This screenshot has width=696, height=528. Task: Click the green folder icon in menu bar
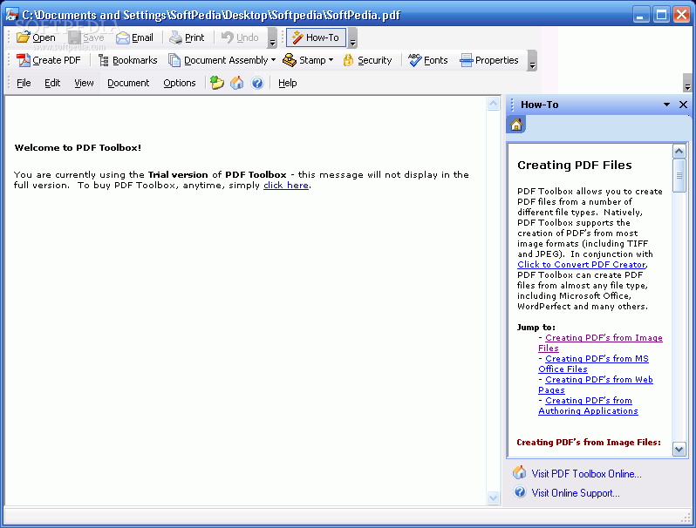coord(216,83)
